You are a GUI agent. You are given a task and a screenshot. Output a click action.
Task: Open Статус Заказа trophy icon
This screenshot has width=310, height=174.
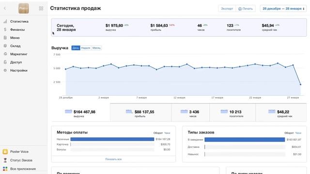pyautogui.click(x=5, y=160)
